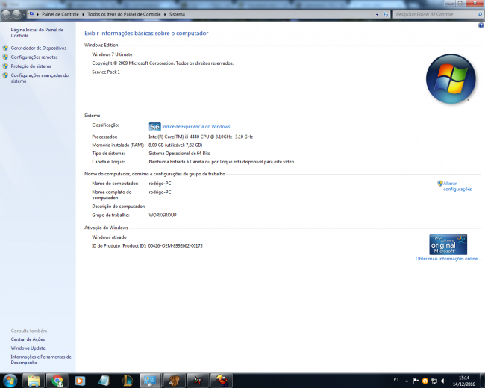Open the address bar history dropdown
This screenshot has height=388, width=485.
coord(377,14)
